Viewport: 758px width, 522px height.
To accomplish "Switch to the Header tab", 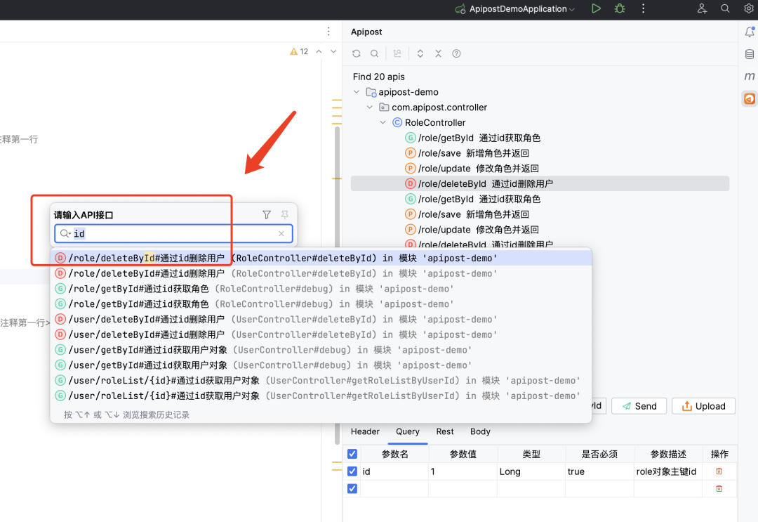I will click(x=365, y=431).
